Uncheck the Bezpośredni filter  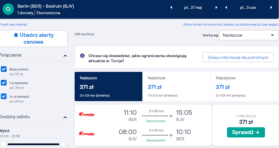(4, 69)
